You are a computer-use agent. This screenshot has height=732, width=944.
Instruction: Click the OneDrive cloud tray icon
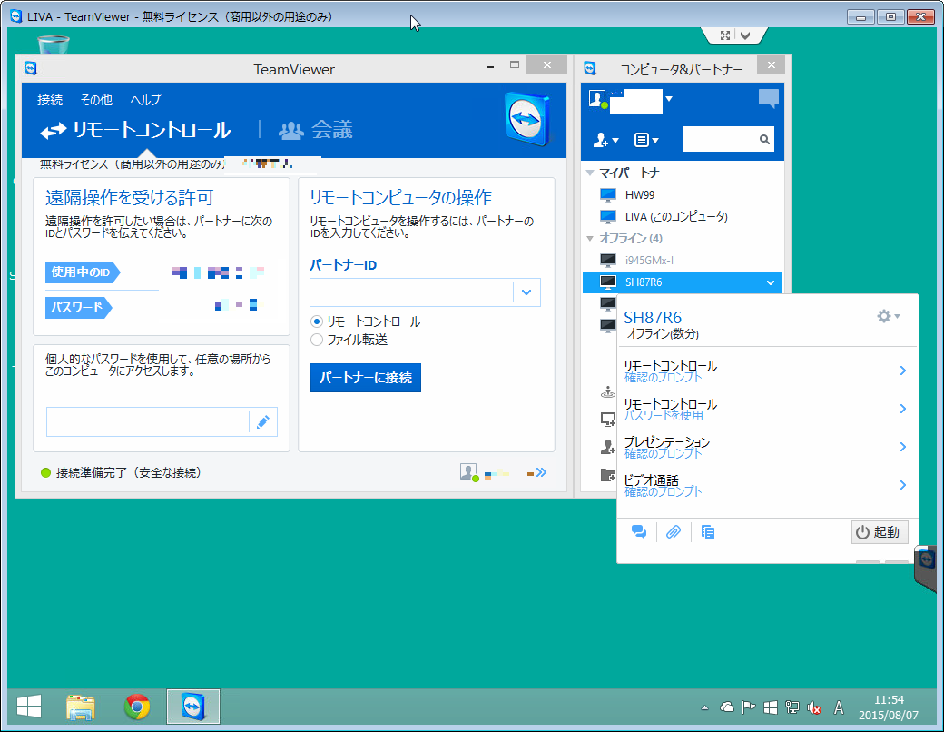[x=727, y=707]
